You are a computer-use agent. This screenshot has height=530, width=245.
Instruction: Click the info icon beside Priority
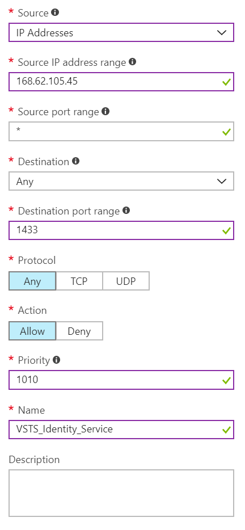point(57,360)
